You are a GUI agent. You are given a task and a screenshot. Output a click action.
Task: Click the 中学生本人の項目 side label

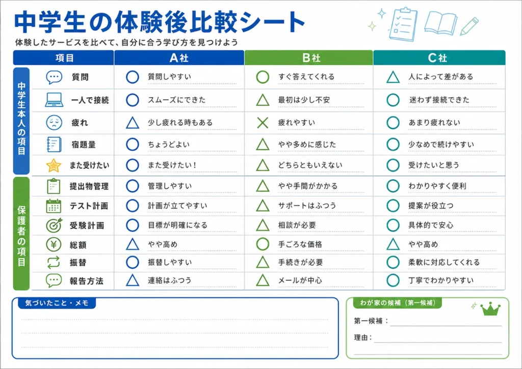[21, 121]
